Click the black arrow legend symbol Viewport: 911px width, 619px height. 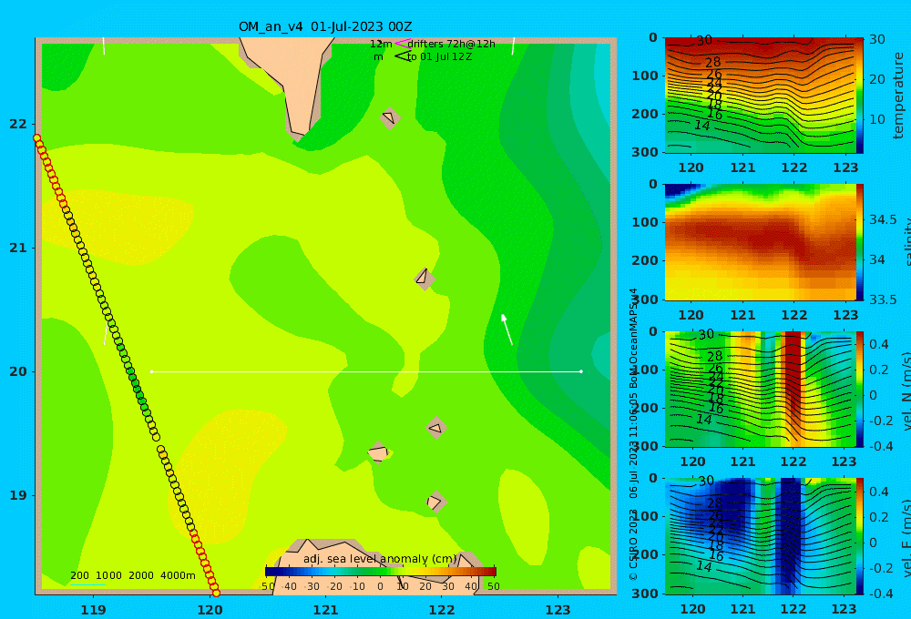[x=403, y=56]
